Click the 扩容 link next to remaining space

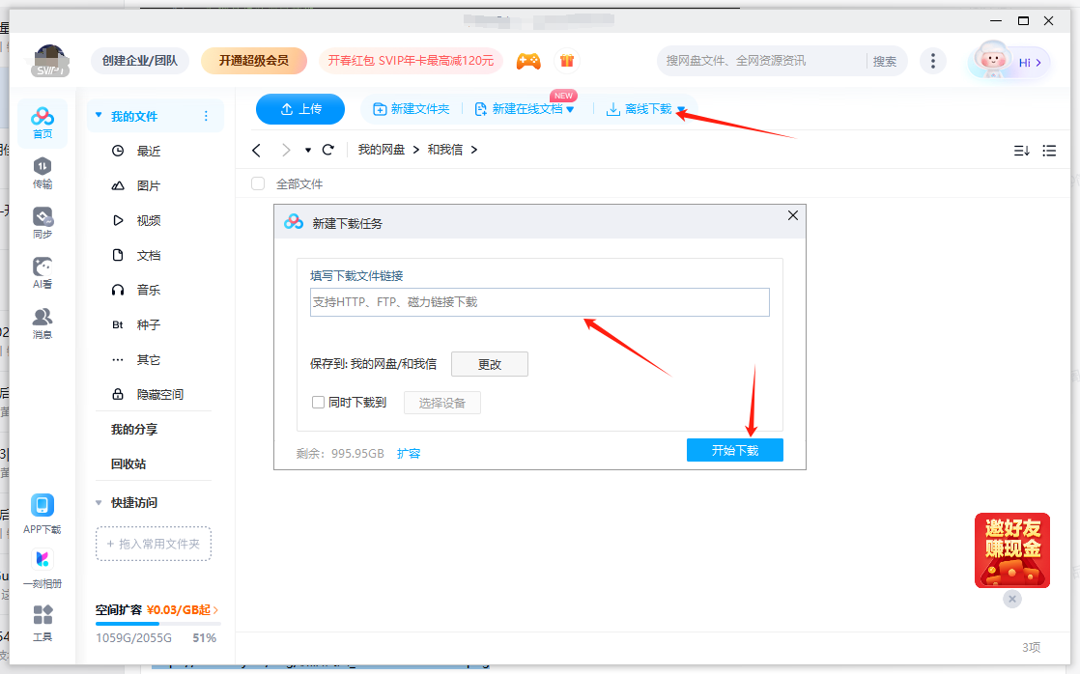409,453
